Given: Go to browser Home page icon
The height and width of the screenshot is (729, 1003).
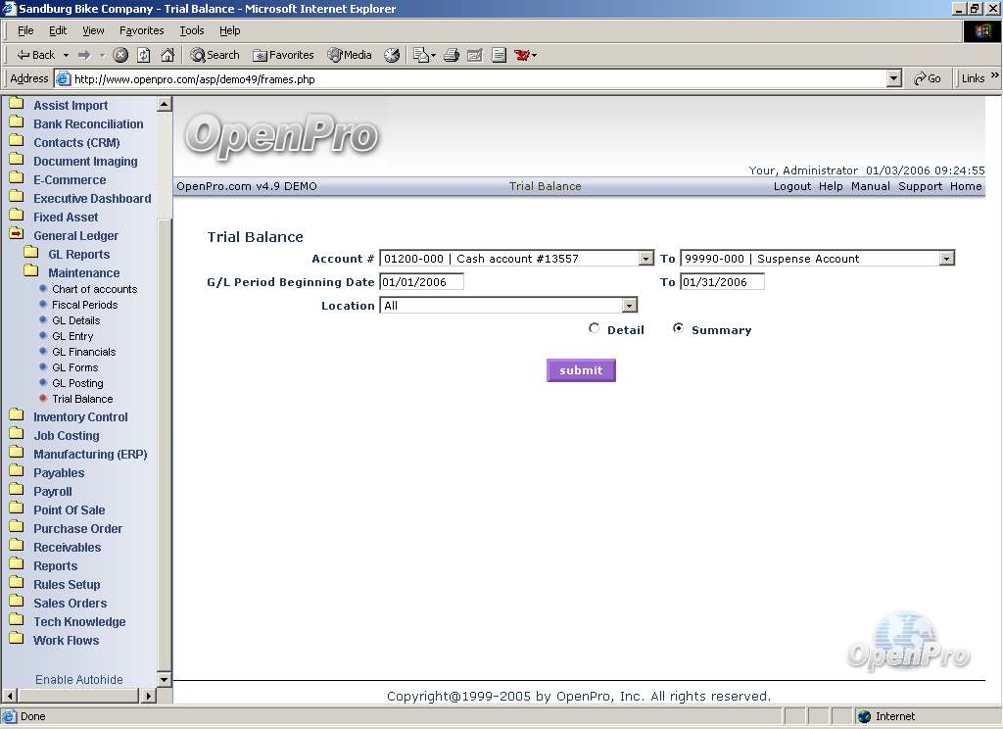Looking at the screenshot, I should click(167, 55).
